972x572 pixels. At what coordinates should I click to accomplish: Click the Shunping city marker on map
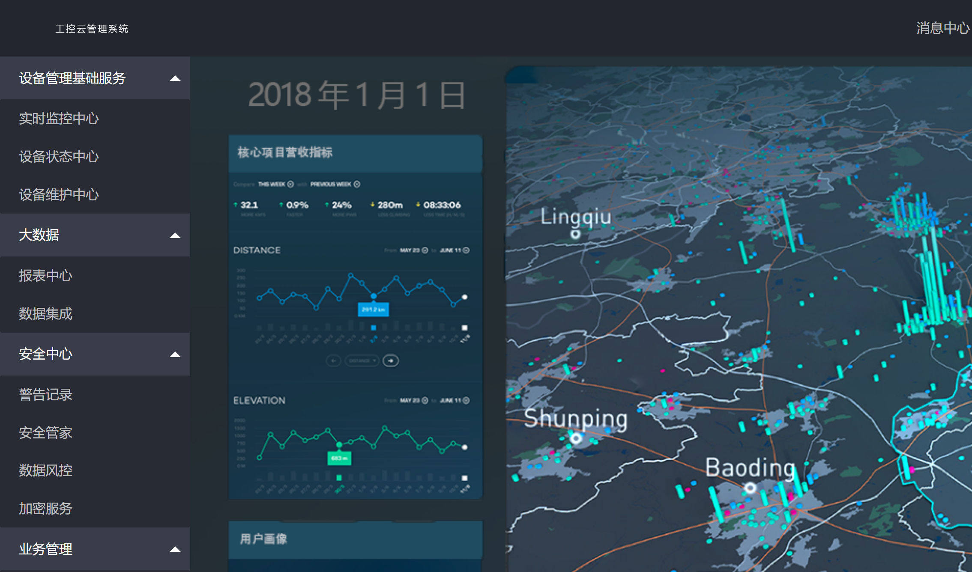coord(576,438)
